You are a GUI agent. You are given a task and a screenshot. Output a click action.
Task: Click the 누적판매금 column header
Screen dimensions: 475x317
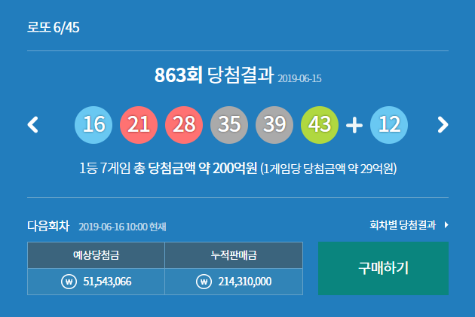233,255
